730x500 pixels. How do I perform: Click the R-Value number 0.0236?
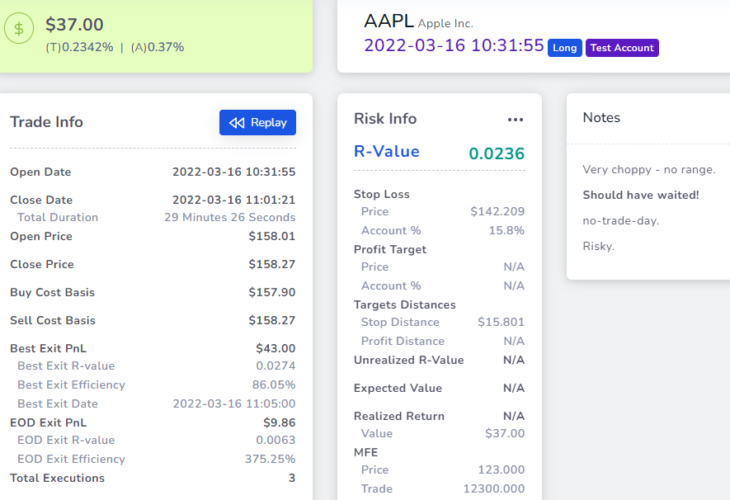(x=497, y=153)
